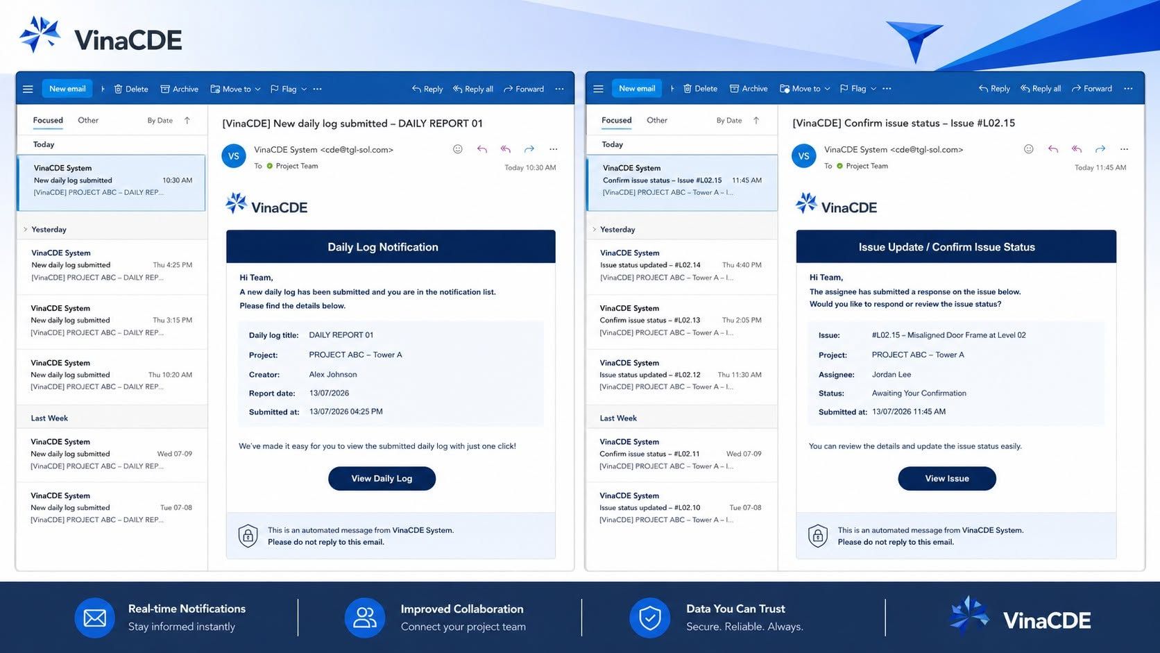Click emoji reaction icon in Issue #L02.15 email
Image resolution: width=1160 pixels, height=653 pixels.
(1029, 149)
